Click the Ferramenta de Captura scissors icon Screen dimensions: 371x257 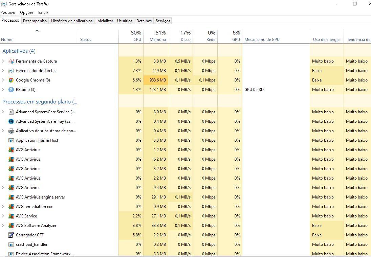coord(11,61)
